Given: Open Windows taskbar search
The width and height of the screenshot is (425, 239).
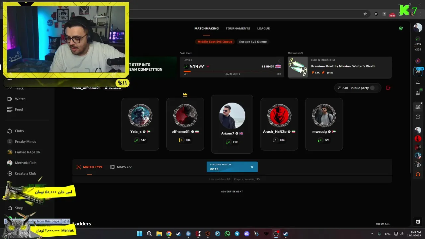Looking at the screenshot, I should [149, 234].
